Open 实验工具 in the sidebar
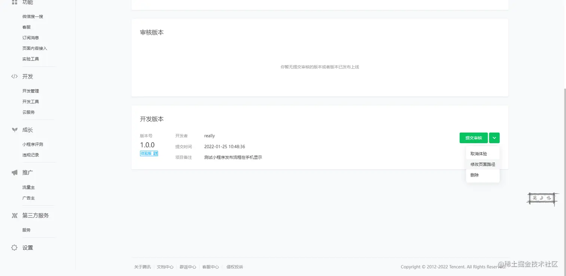Image resolution: width=566 pixels, height=276 pixels. coord(31,59)
